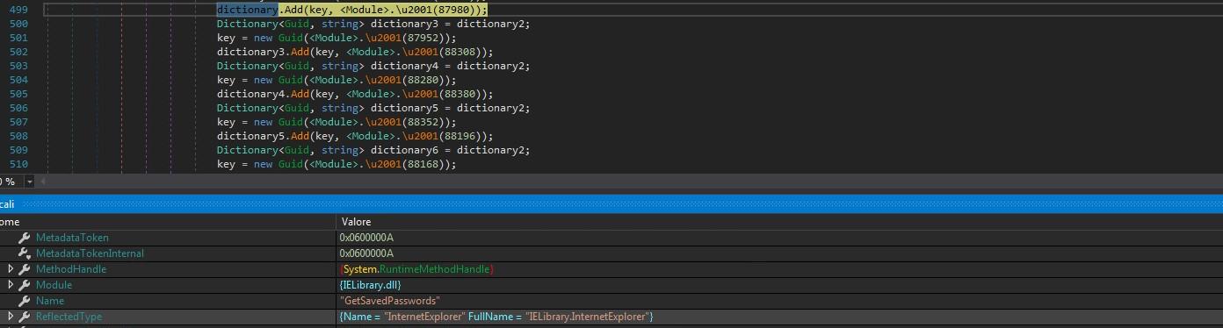Click the ReflectedType property wrench icon
This screenshot has width=1223, height=328.
point(25,317)
